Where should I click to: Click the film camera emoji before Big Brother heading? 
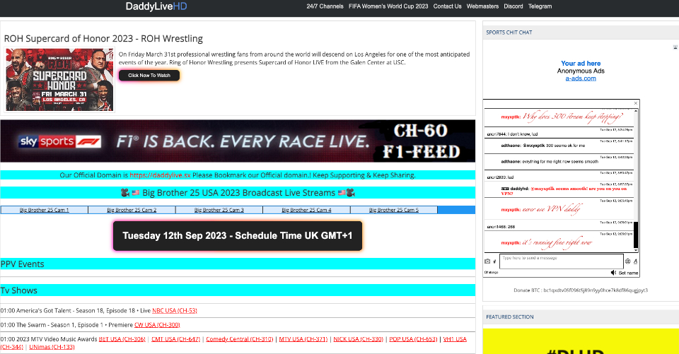(125, 193)
